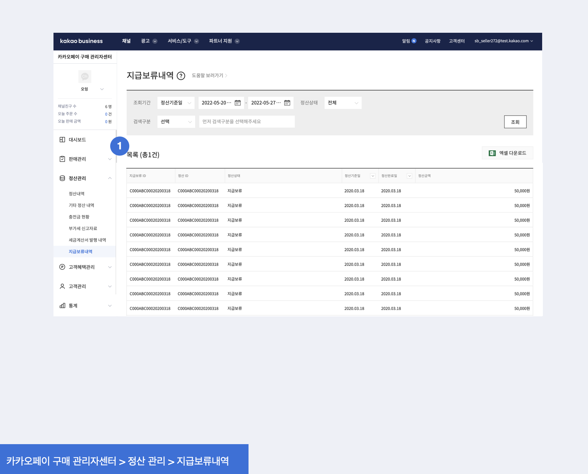Viewport: 588px width, 474px height.
Task: Click the 대시보드 dashboard icon
Action: click(x=62, y=140)
